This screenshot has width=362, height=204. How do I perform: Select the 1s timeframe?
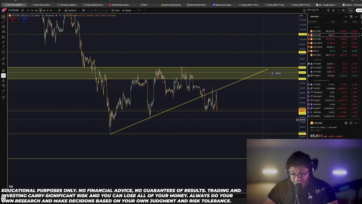coord(28,10)
